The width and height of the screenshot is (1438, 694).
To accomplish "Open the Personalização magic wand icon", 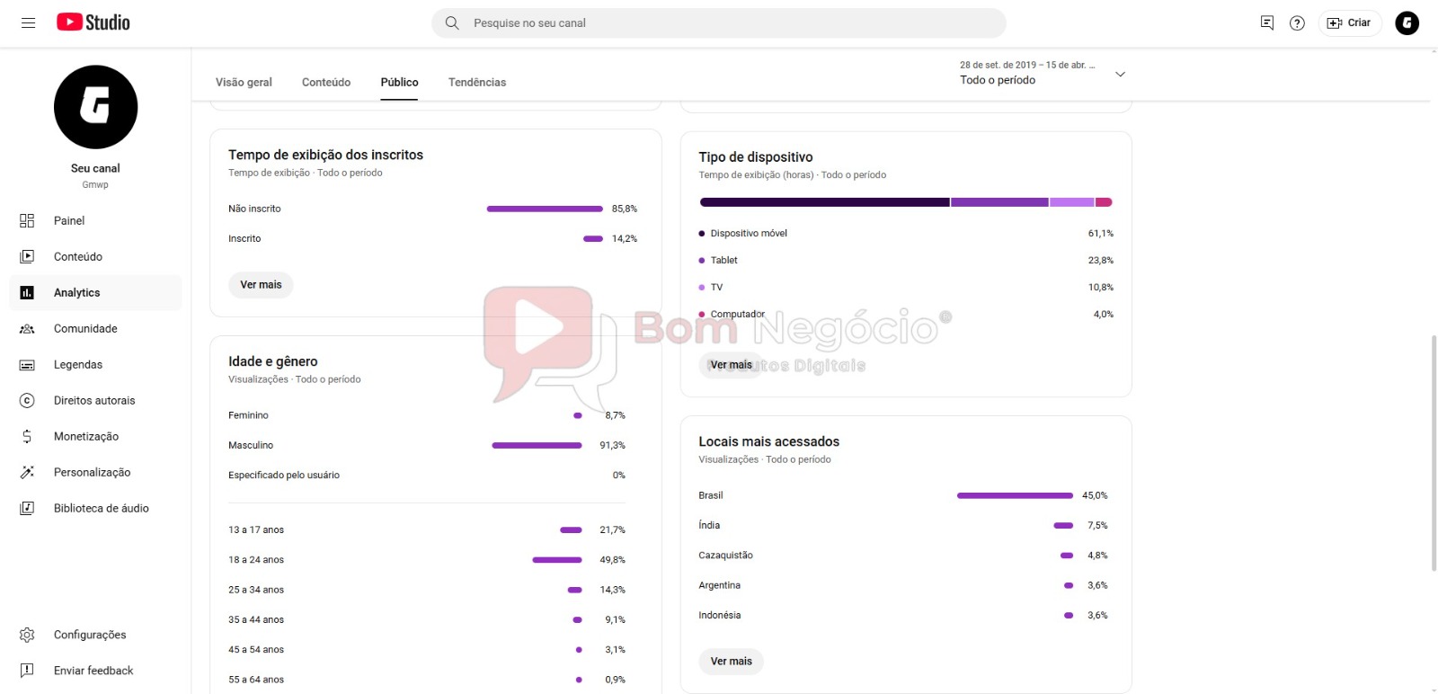I will [x=27, y=473].
